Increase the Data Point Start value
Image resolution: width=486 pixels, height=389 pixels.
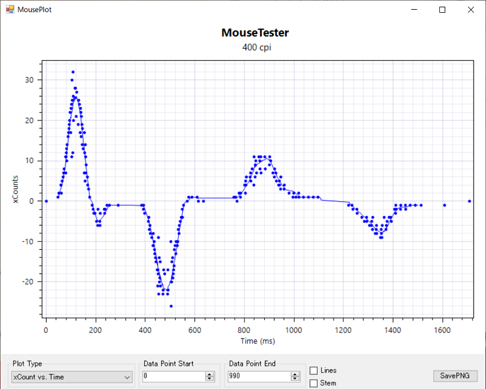[210, 374]
